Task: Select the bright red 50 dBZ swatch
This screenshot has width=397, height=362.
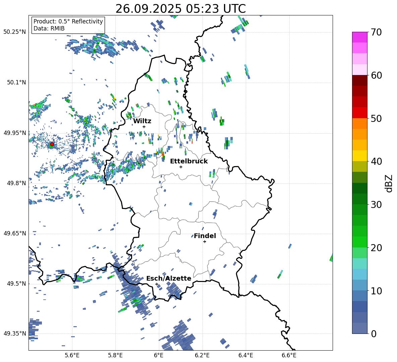Action: pos(360,113)
